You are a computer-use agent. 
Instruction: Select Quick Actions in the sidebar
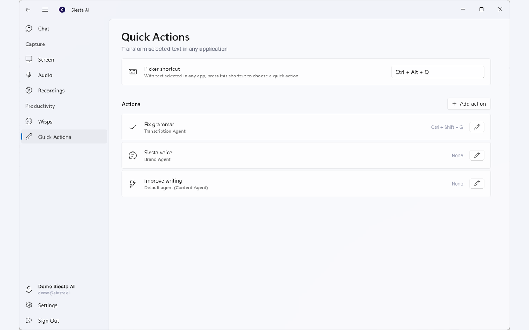click(x=64, y=137)
